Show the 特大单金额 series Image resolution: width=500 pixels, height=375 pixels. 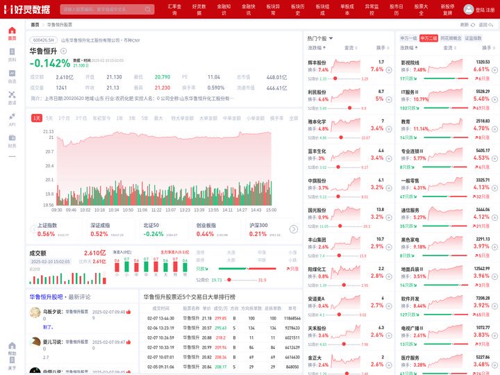pyautogui.click(x=183, y=118)
